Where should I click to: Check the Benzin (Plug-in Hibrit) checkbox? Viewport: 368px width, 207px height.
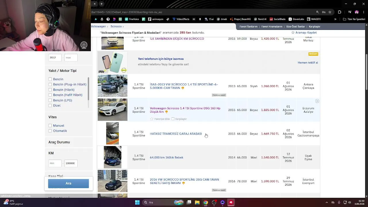click(50, 85)
